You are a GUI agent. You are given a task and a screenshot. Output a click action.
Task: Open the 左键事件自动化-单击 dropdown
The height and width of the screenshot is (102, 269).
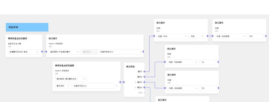tap(24, 52)
